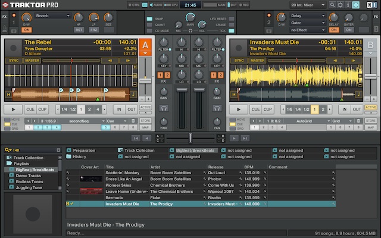
Task: Click Deck B delete cue trash icon
Action: pos(358,121)
